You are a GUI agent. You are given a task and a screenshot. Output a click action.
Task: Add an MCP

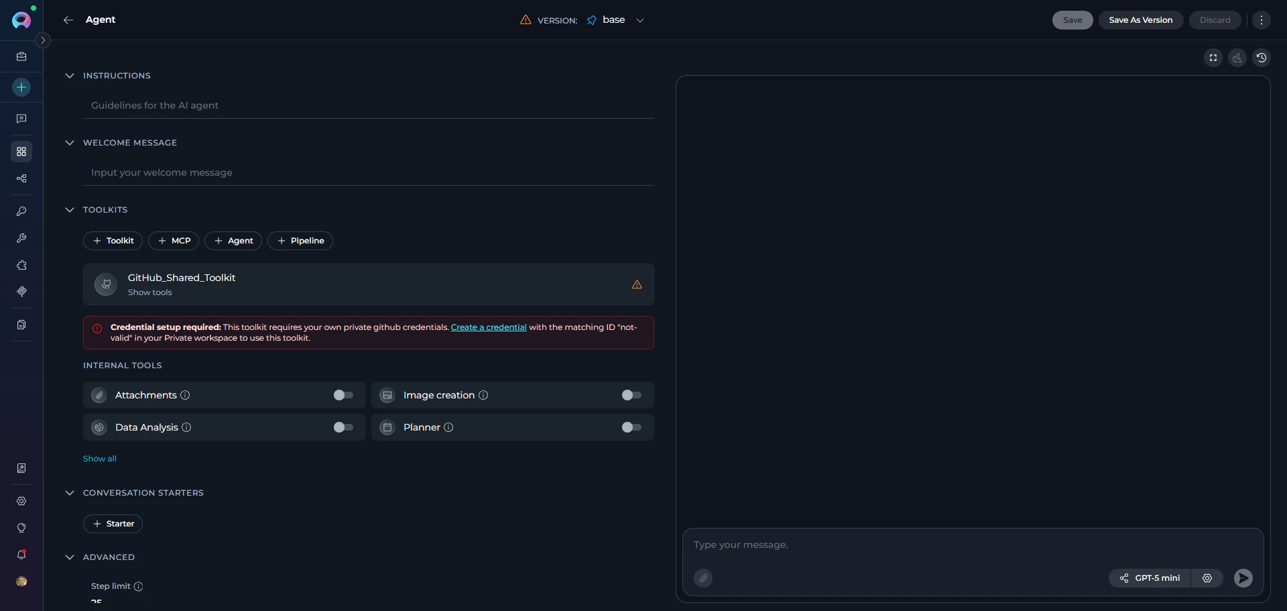coord(174,241)
